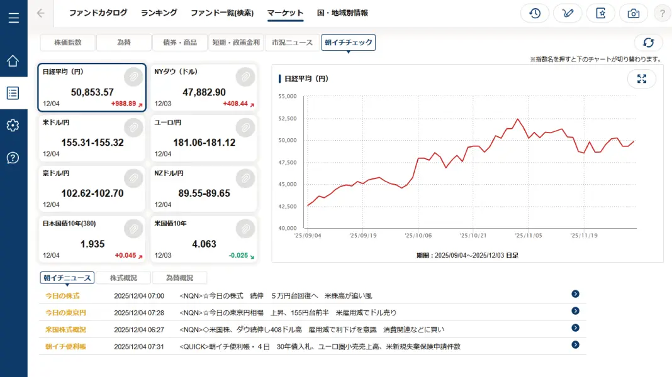The height and width of the screenshot is (377, 672).
Task: Open settings gear in sidebar
Action: tap(13, 126)
